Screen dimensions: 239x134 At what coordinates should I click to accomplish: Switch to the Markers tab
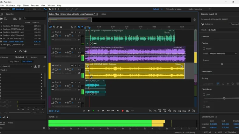point(34,57)
